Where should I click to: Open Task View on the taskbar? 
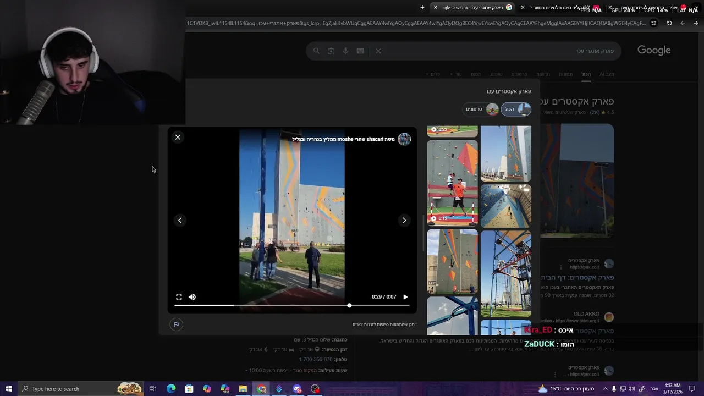click(153, 389)
